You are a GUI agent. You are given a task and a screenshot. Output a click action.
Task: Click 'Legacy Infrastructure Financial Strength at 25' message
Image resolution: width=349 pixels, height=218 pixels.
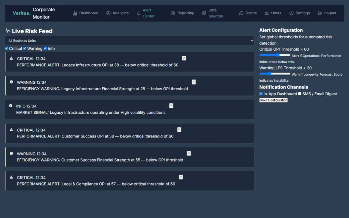[102, 89]
